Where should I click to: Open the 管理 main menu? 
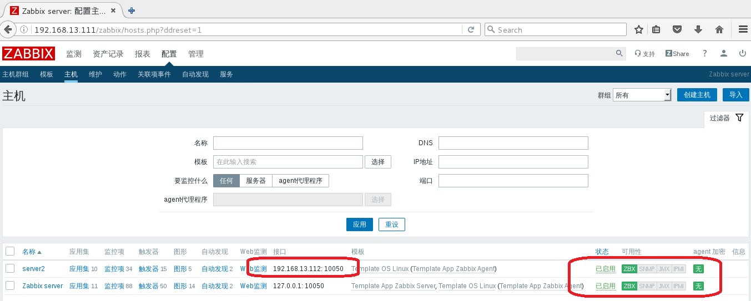pos(196,54)
